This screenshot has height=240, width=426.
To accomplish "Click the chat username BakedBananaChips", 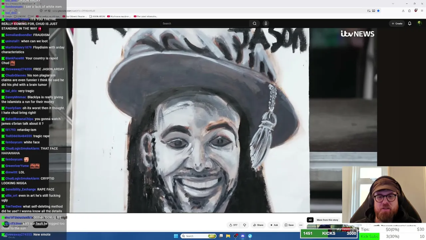I will coord(19,119).
